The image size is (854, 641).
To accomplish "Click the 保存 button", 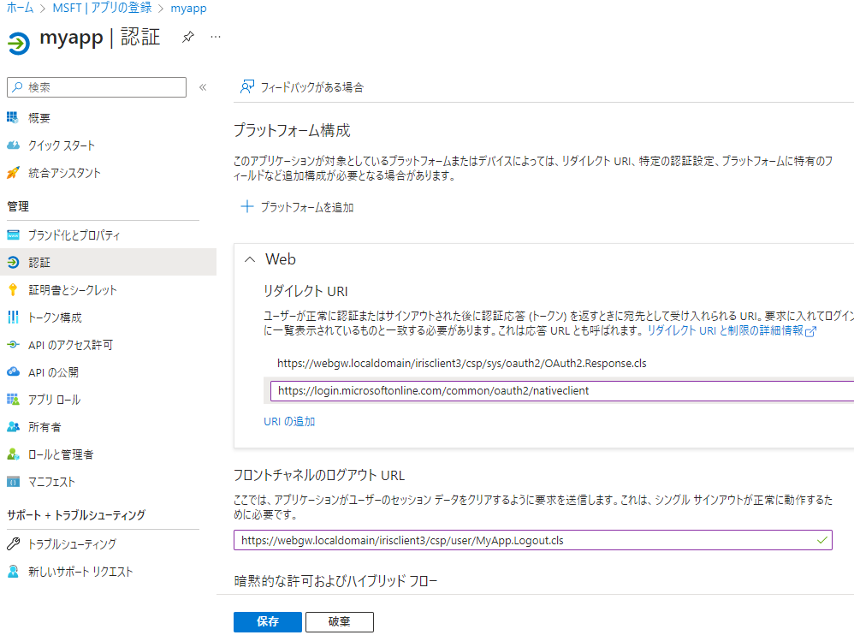I will coord(268,622).
